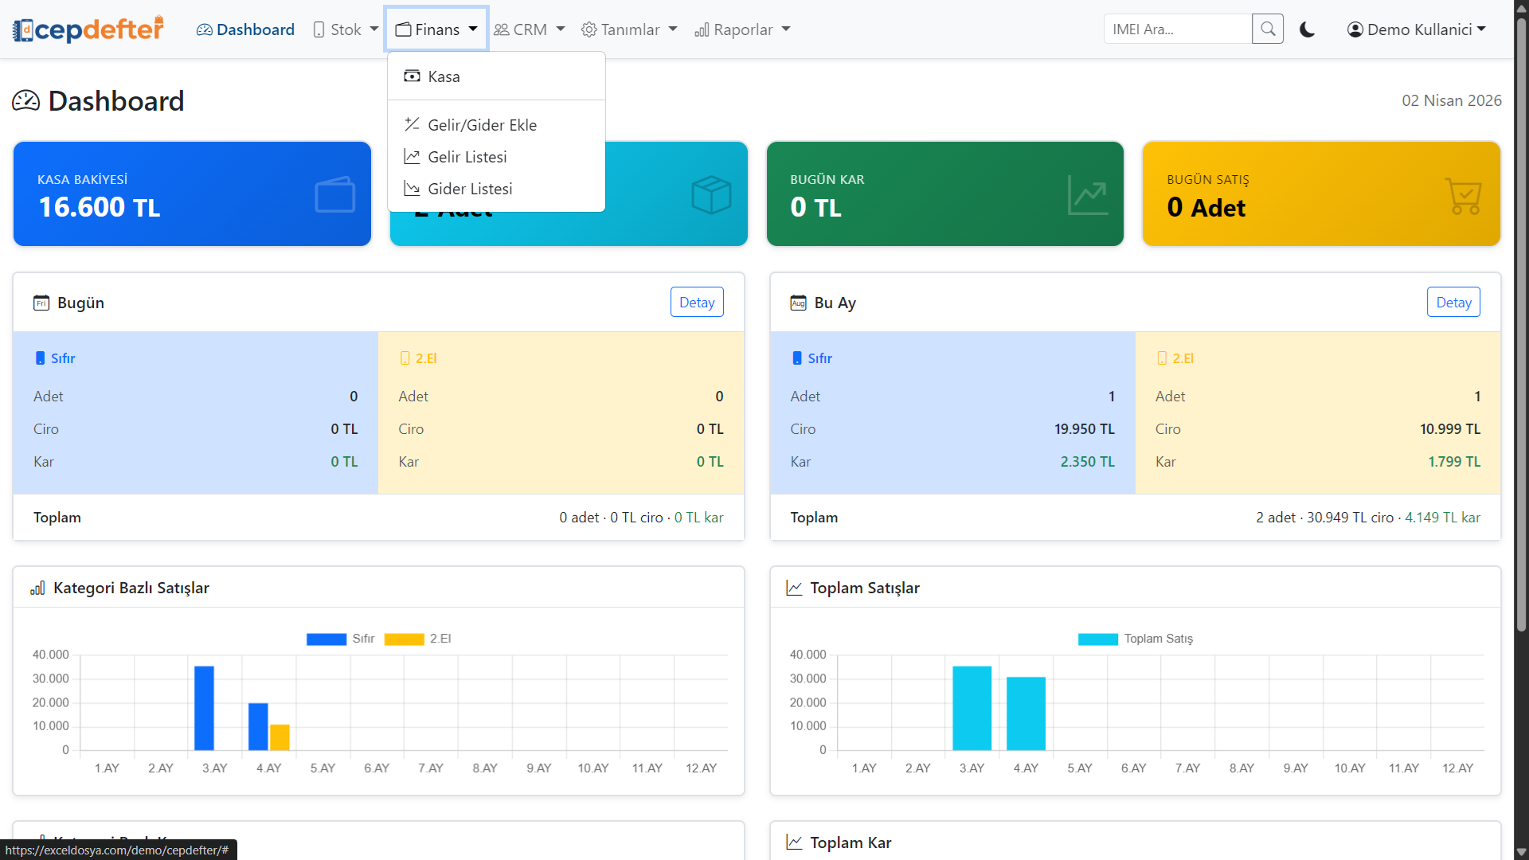Screen dimensions: 1529x860
Task: Open the Demo Kullanici user dropdown
Action: pyautogui.click(x=1416, y=29)
